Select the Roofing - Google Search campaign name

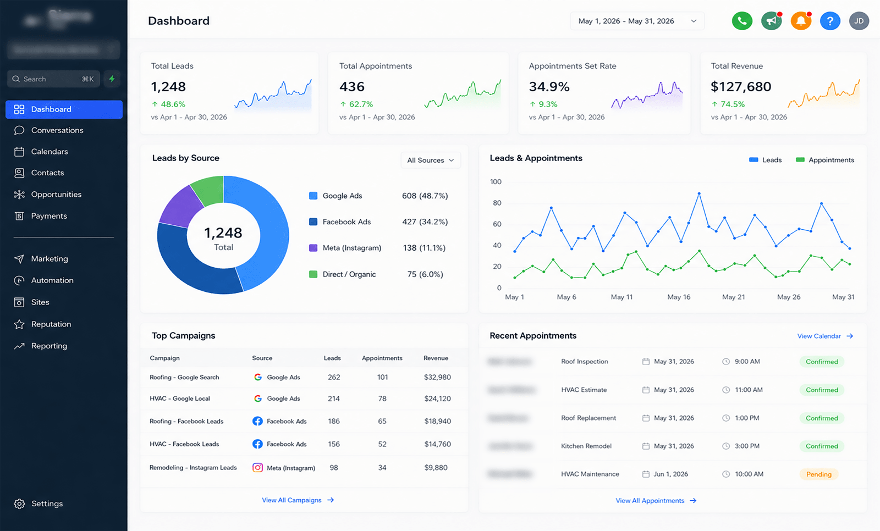click(x=184, y=377)
